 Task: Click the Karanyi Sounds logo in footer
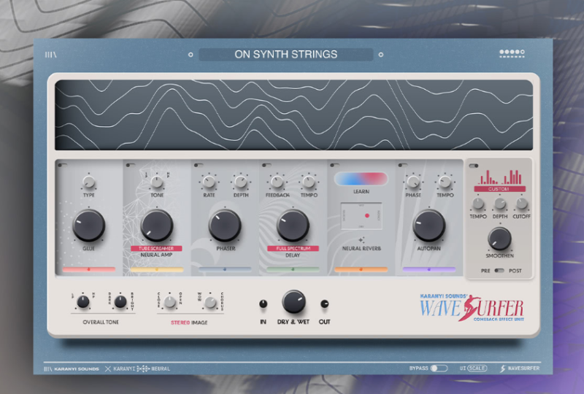point(69,368)
